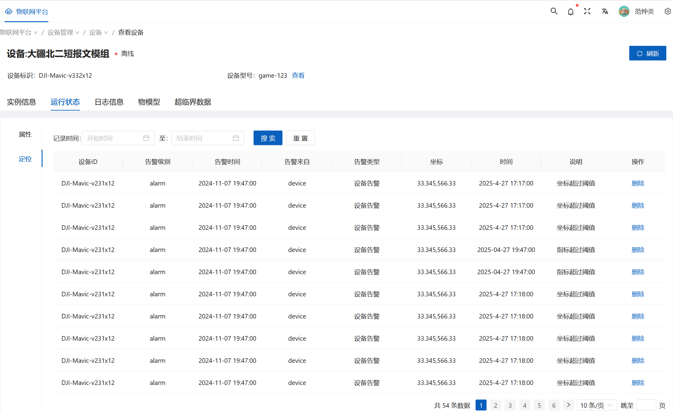Open the language translation icon
The image size is (673, 412).
pos(605,11)
